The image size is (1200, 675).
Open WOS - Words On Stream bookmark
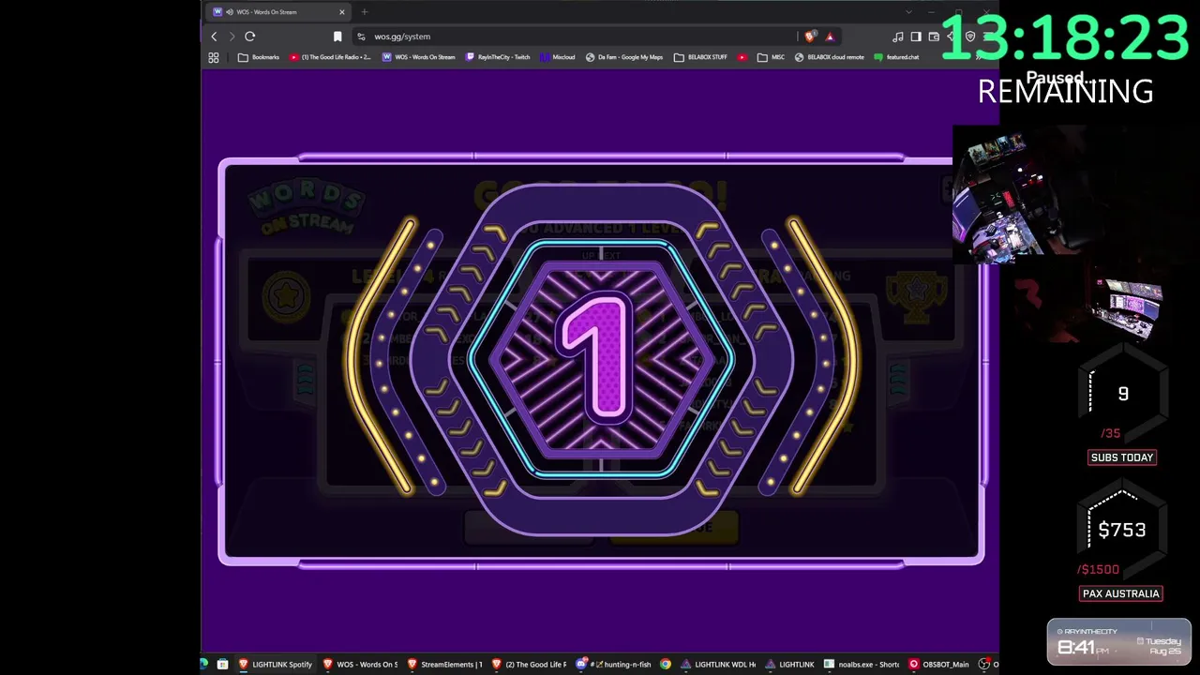(419, 57)
